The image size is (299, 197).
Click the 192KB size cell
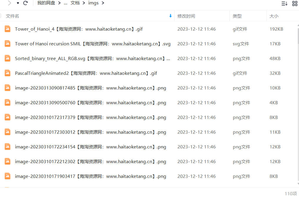(x=276, y=29)
